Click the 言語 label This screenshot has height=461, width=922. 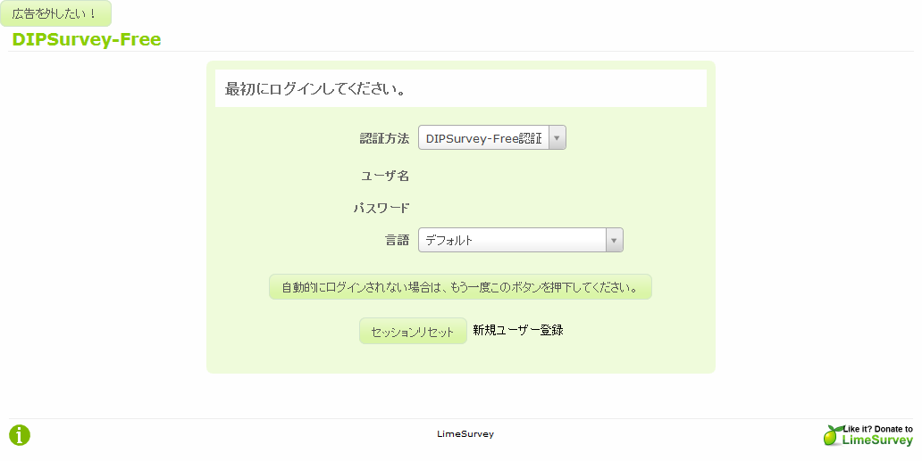397,240
